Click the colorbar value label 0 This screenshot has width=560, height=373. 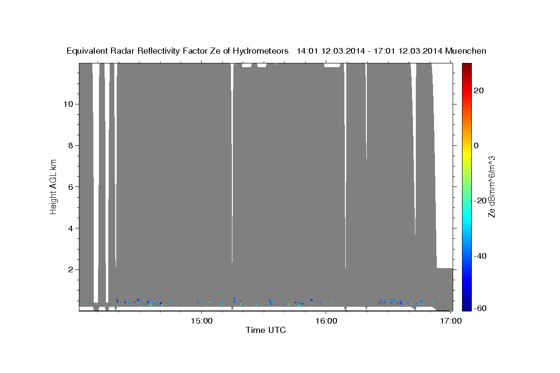(476, 145)
